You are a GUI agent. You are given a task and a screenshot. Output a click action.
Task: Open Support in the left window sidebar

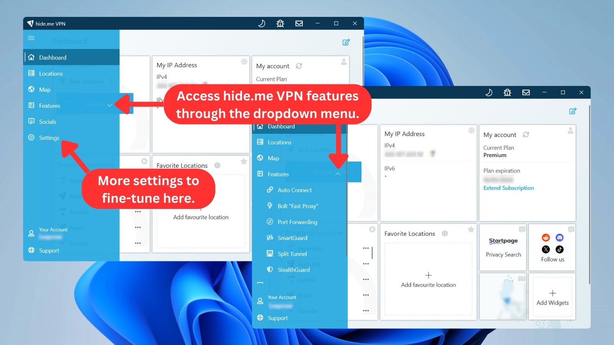pos(71,251)
